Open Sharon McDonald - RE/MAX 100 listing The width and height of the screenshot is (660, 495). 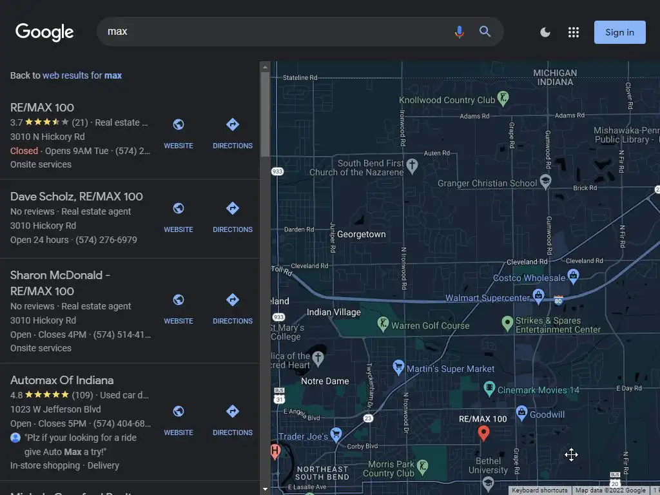[x=60, y=283]
